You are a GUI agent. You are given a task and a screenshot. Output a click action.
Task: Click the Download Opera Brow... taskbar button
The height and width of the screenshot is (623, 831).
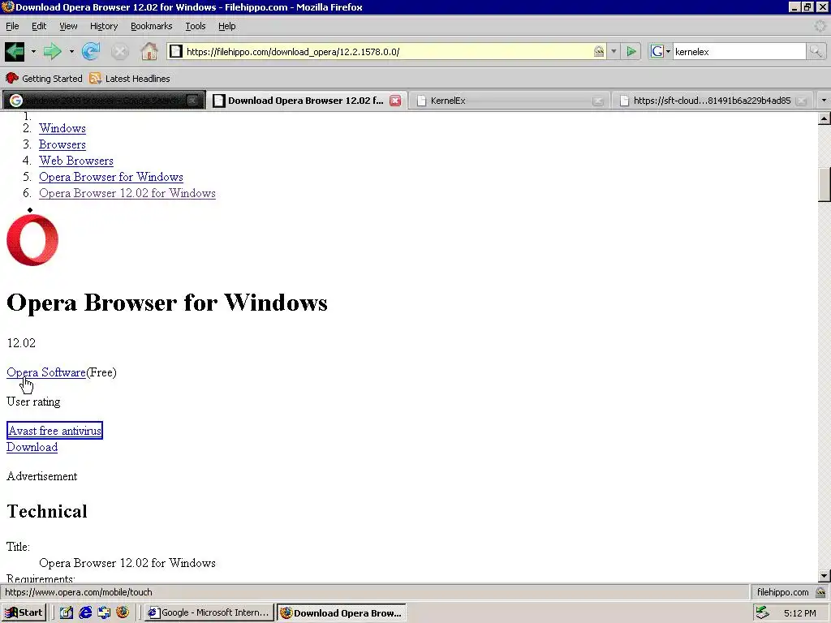(x=341, y=613)
